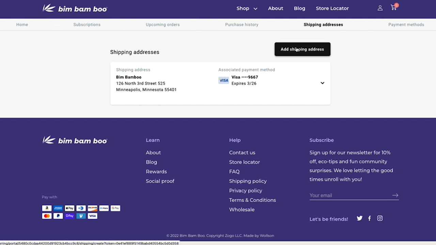This screenshot has height=245, width=436.
Task: Open the Contact us link
Action: pos(242,152)
